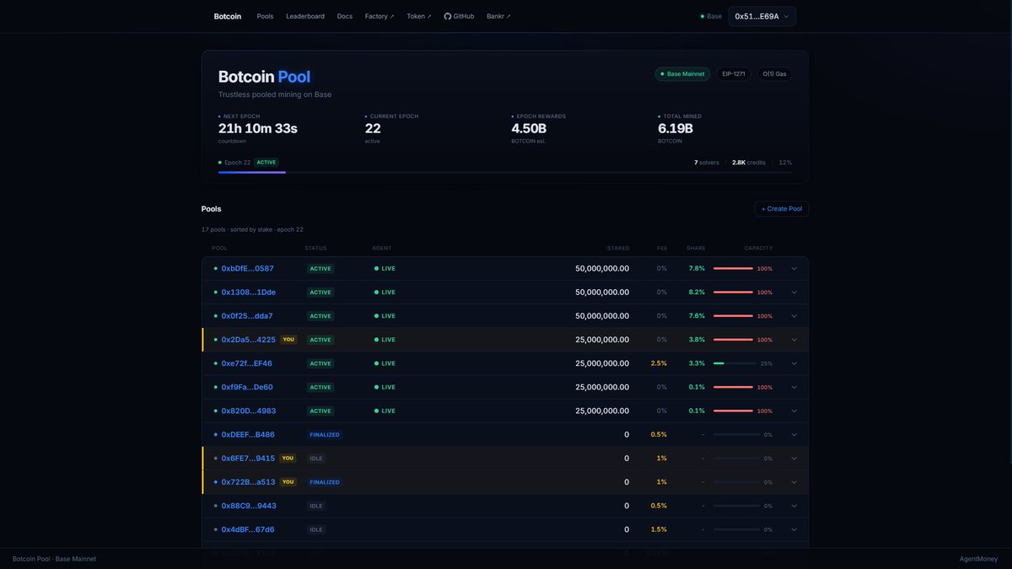This screenshot has height=569, width=1012.
Task: Go to the Leaderboard page
Action: [x=305, y=16]
